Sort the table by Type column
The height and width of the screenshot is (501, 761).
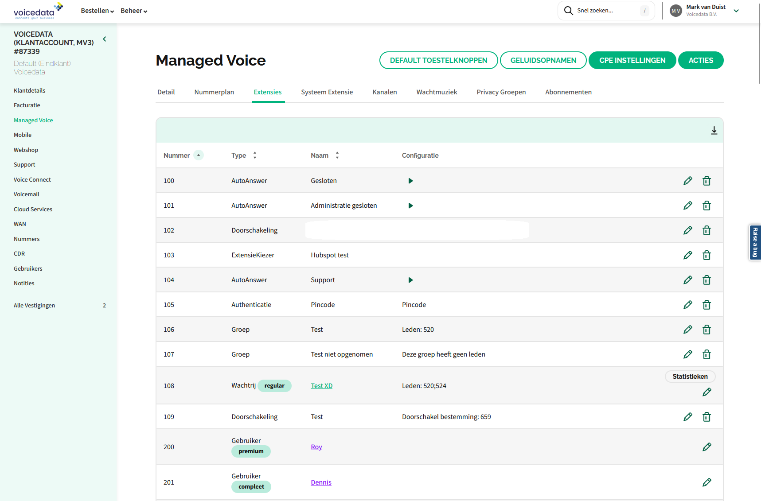(255, 155)
